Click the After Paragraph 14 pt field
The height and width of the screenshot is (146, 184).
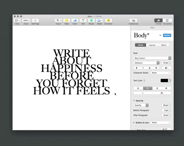coord(165,115)
